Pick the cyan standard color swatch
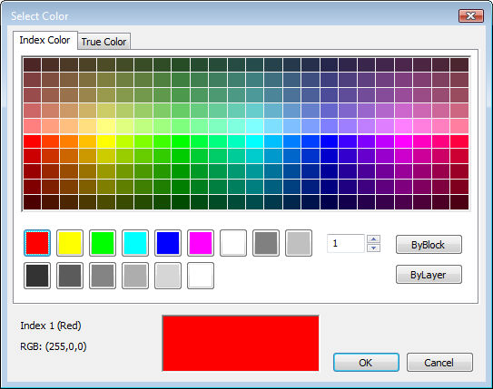Screen dimensions: 493x389 point(135,243)
